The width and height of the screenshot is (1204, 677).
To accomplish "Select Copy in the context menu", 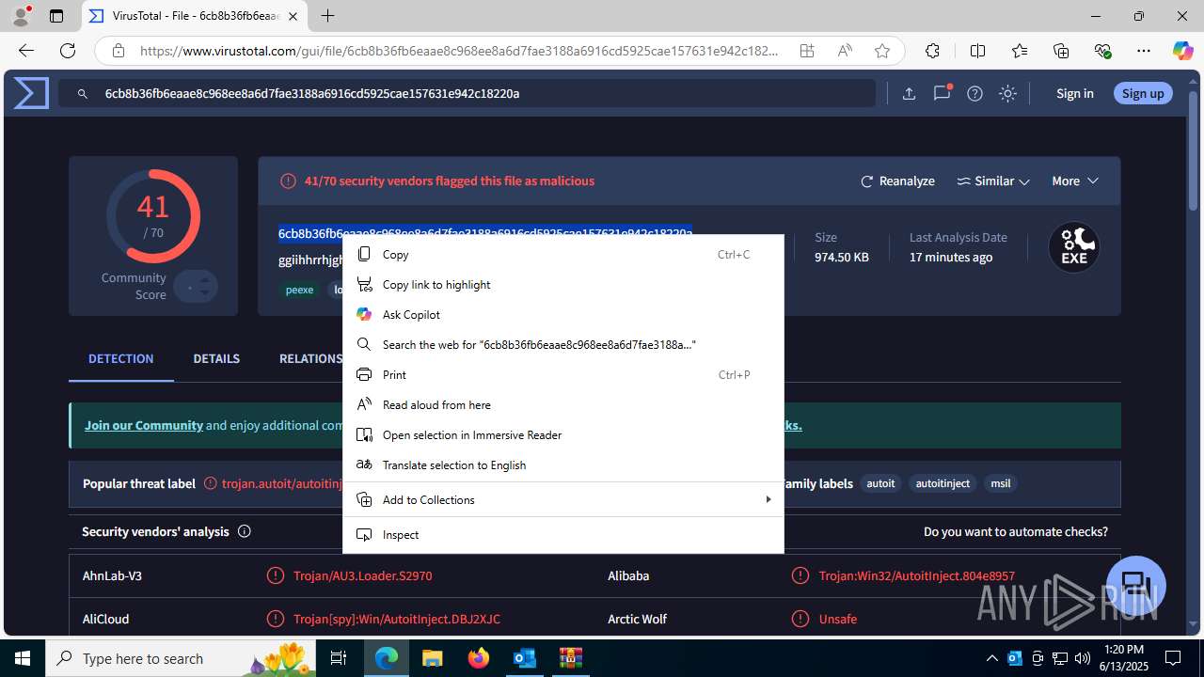I will [x=562, y=254].
